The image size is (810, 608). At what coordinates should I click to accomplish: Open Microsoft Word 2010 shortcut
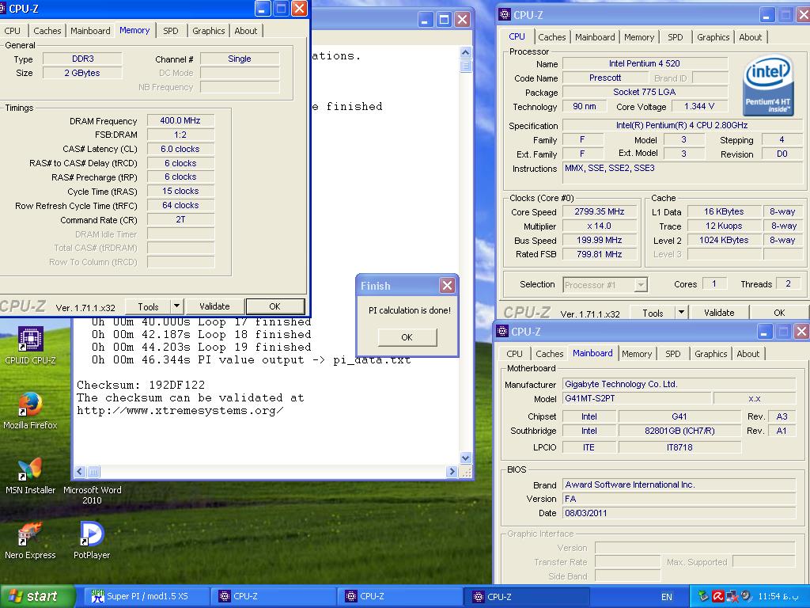coord(92,495)
